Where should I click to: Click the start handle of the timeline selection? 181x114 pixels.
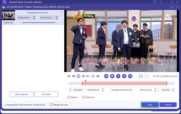[x=82, y=83]
